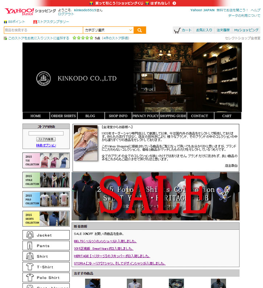Open STORIA T-shirt arrival news link
This screenshot has height=288, width=263.
(x=120, y=263)
